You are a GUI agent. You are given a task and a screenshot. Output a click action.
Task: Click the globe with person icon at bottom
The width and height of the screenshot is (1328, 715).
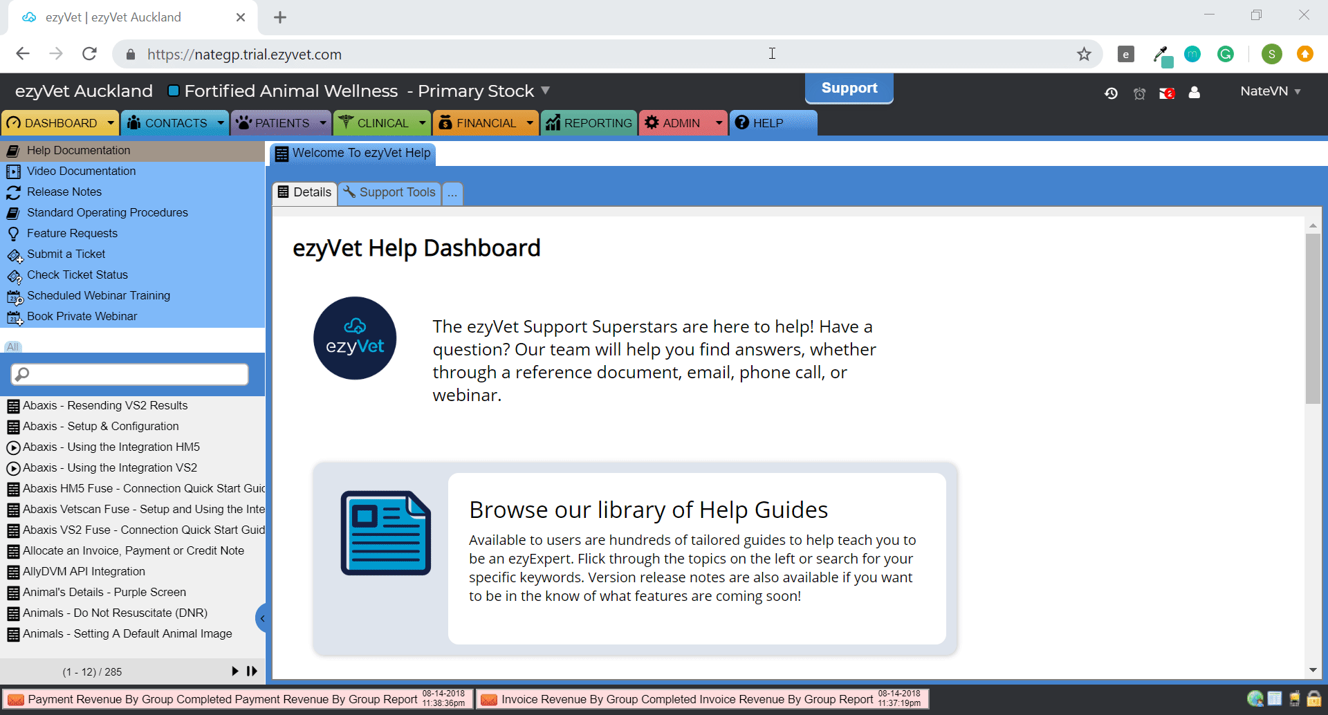coord(1255,699)
